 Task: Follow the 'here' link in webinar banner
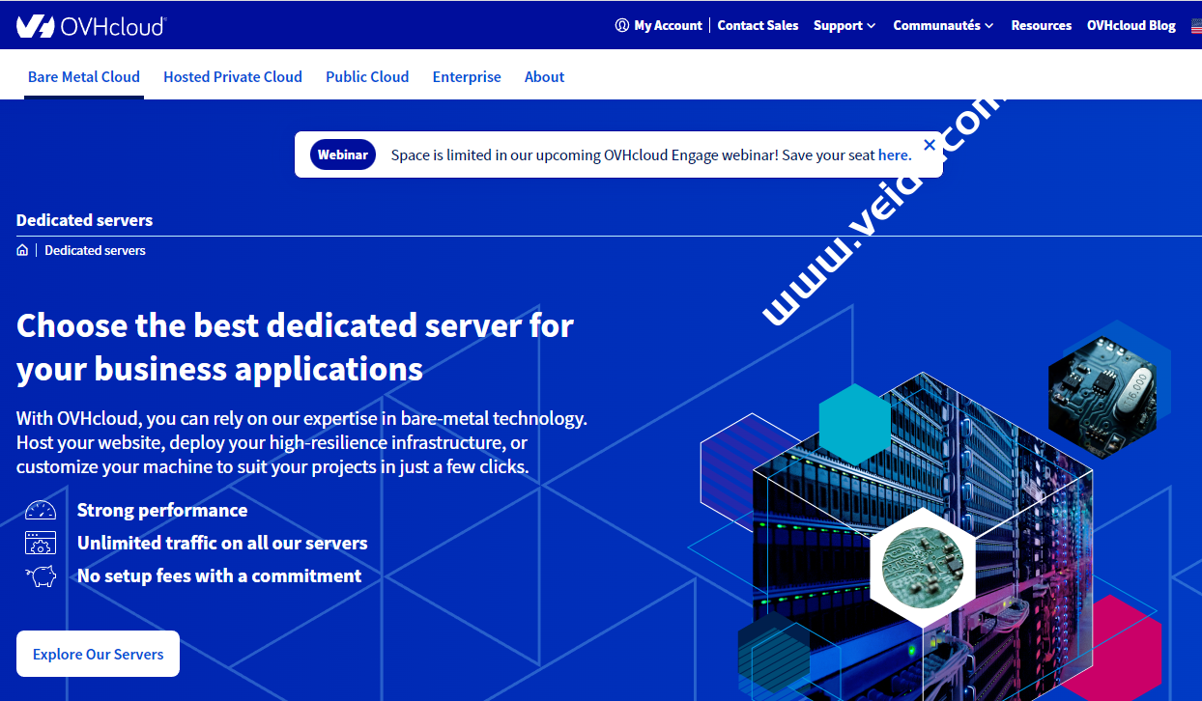894,155
